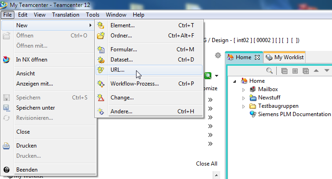
Task: Switch to My Worklist tab
Action: [284, 57]
